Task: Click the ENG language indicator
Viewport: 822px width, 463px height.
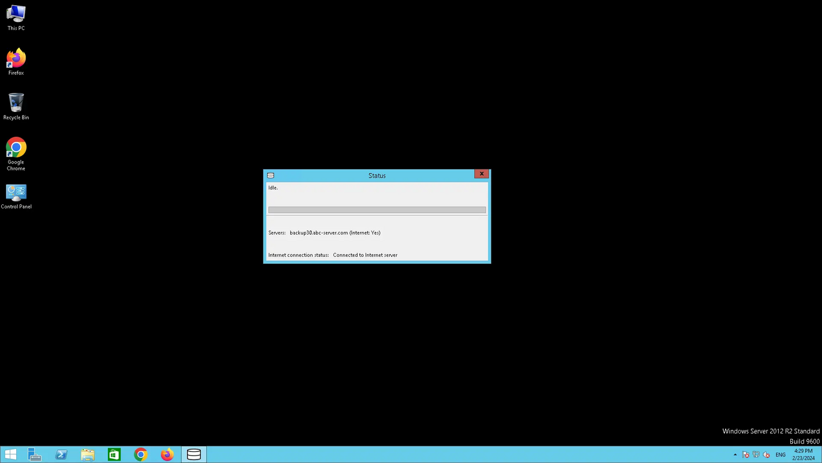Action: pyautogui.click(x=780, y=454)
